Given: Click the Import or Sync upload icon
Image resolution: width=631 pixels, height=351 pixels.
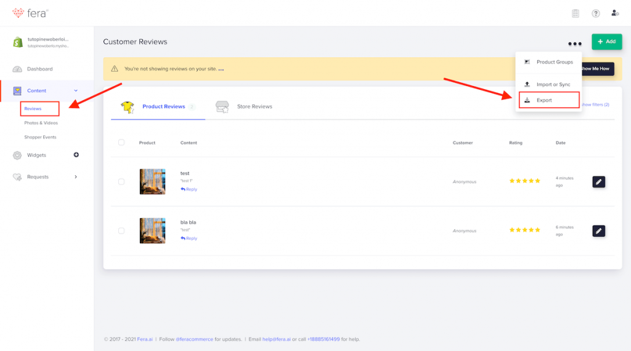Looking at the screenshot, I should click(527, 84).
